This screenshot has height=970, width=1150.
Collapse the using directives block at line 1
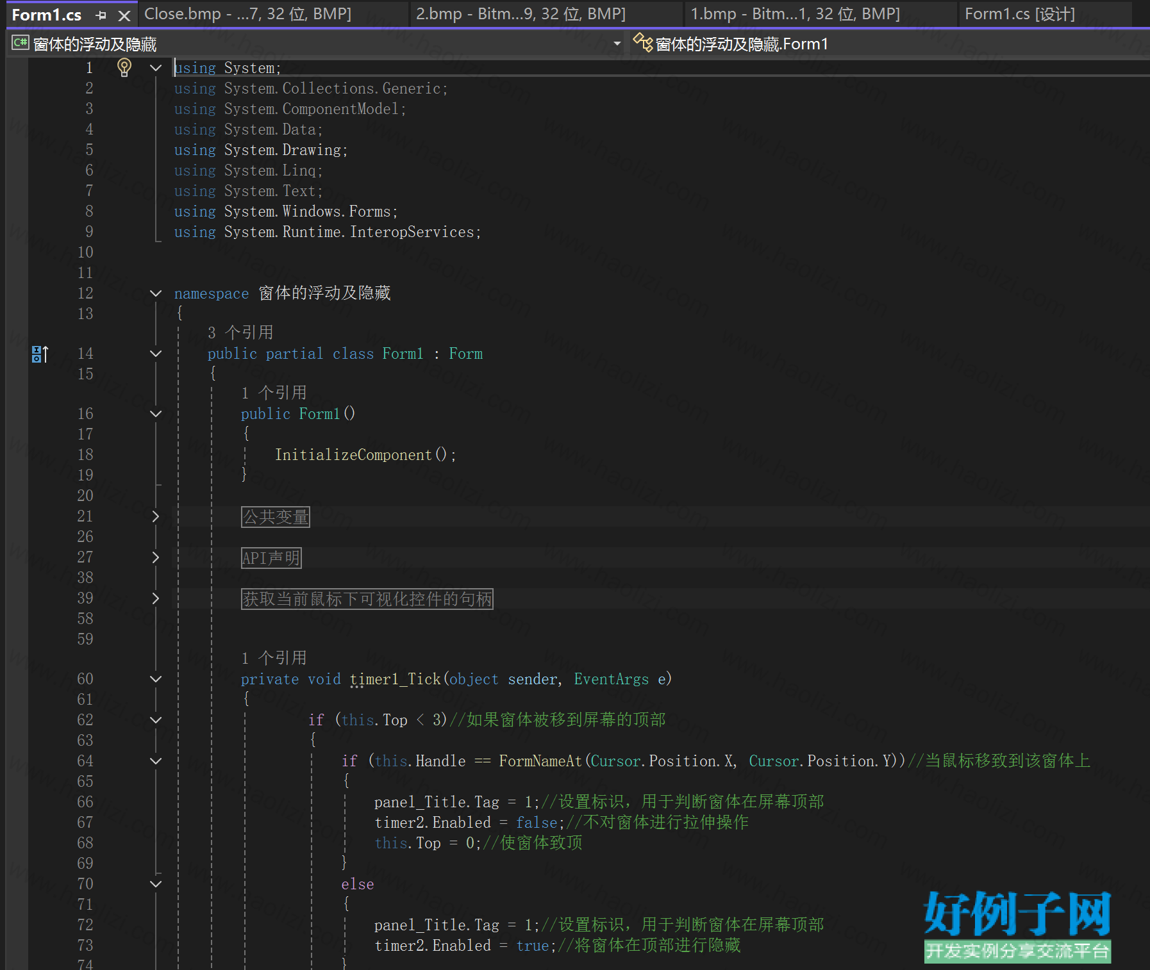[156, 68]
